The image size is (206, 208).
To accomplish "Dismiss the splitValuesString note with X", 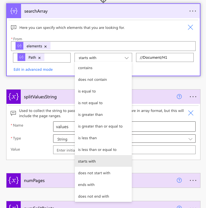I will coord(191,113).
